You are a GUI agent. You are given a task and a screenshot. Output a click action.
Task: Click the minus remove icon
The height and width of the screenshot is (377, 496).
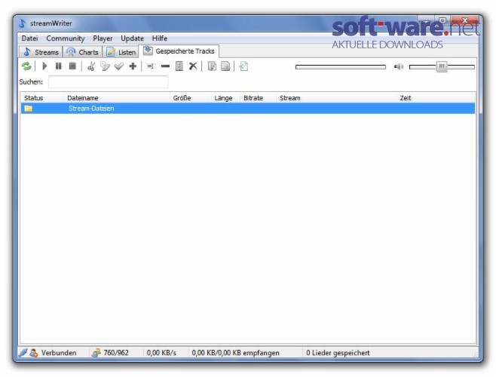[165, 66]
